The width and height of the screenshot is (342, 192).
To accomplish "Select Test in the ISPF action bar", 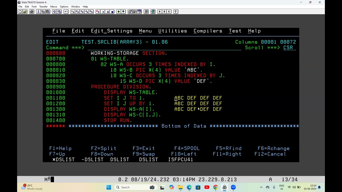I will click(235, 31).
